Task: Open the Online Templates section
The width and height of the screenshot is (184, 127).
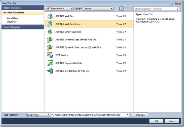Action: (23, 27)
